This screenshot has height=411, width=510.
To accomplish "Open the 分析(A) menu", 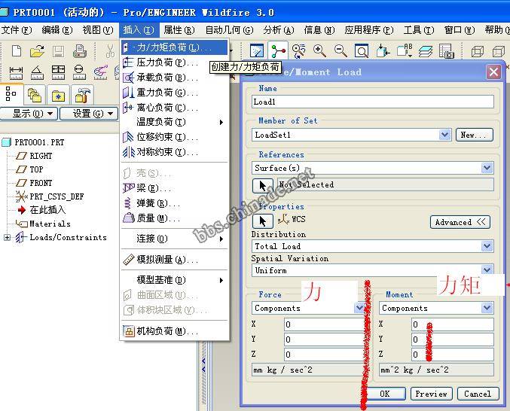I will tap(278, 30).
